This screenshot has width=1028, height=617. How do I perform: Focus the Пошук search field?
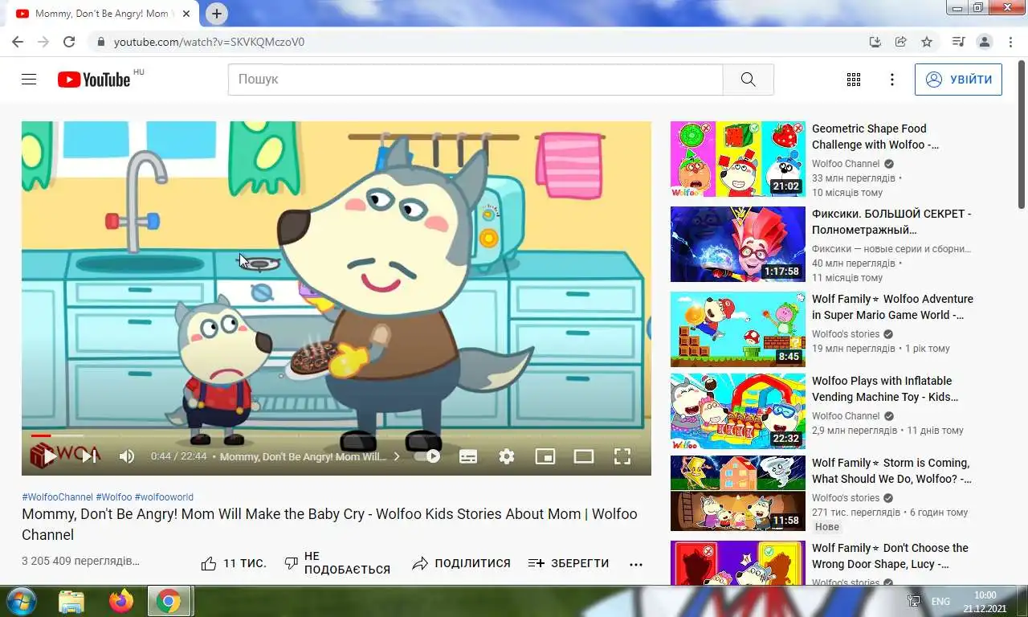[475, 80]
